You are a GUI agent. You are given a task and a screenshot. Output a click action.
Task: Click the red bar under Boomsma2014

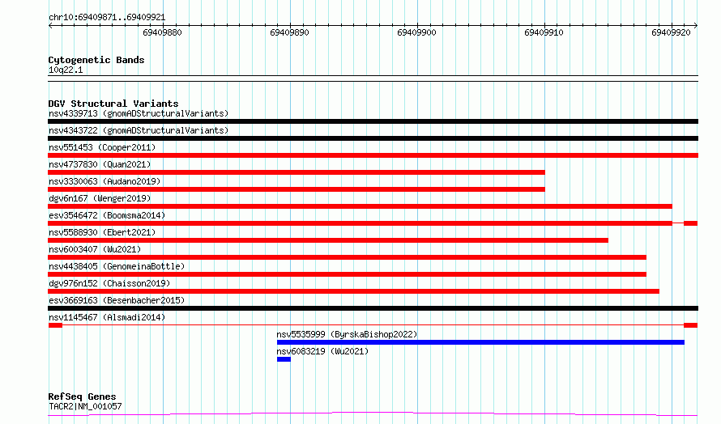point(360,223)
